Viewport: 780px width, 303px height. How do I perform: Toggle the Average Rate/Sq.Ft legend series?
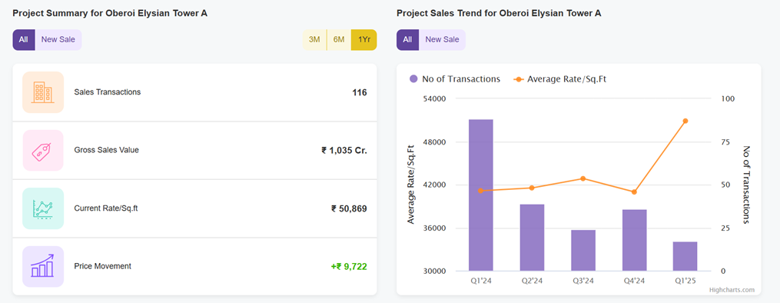(559, 78)
